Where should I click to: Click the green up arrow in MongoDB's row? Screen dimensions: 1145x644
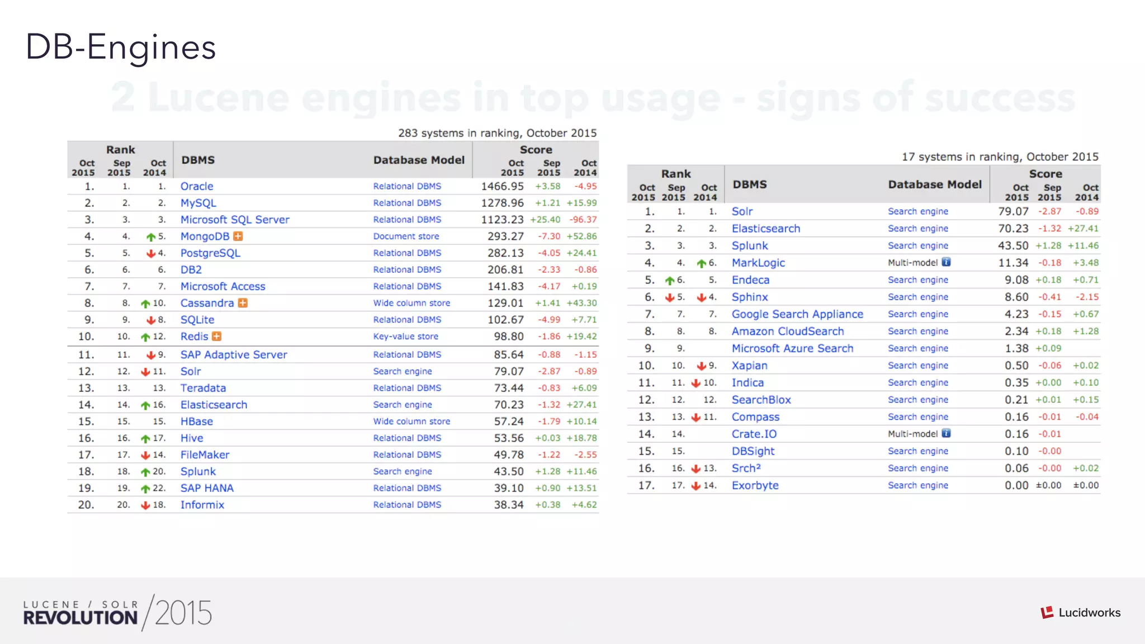150,237
